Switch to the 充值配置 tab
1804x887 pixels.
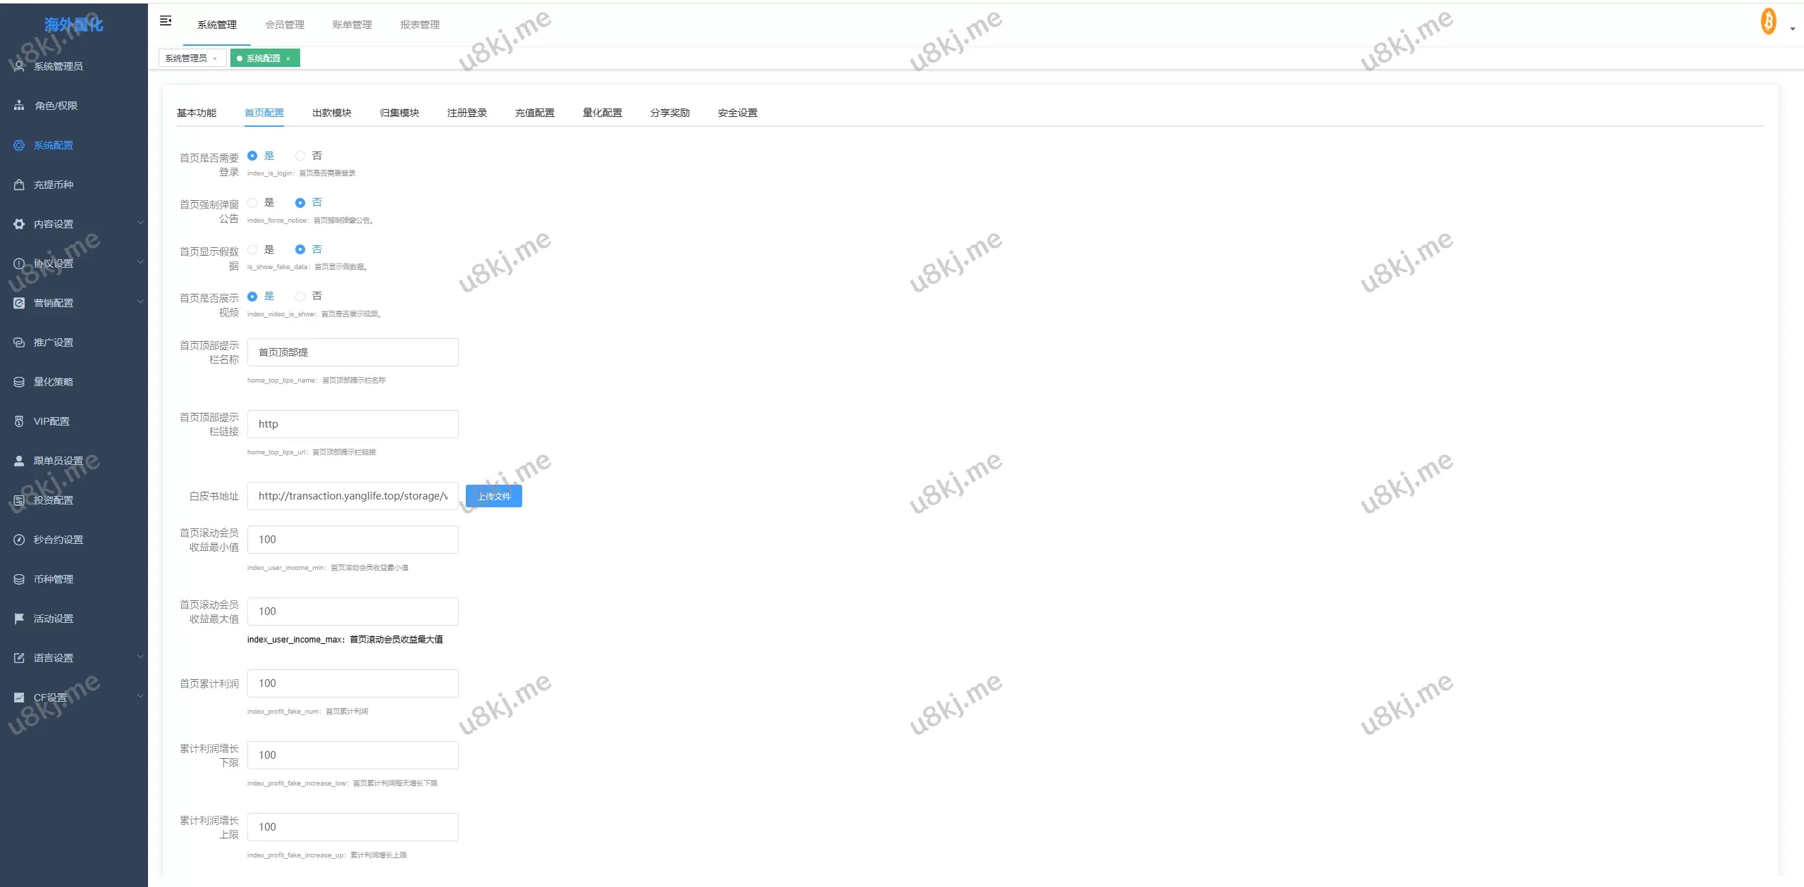click(x=534, y=113)
